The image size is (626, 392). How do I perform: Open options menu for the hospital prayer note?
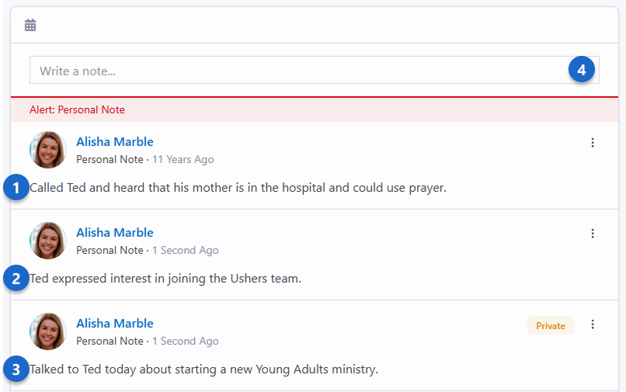click(593, 143)
